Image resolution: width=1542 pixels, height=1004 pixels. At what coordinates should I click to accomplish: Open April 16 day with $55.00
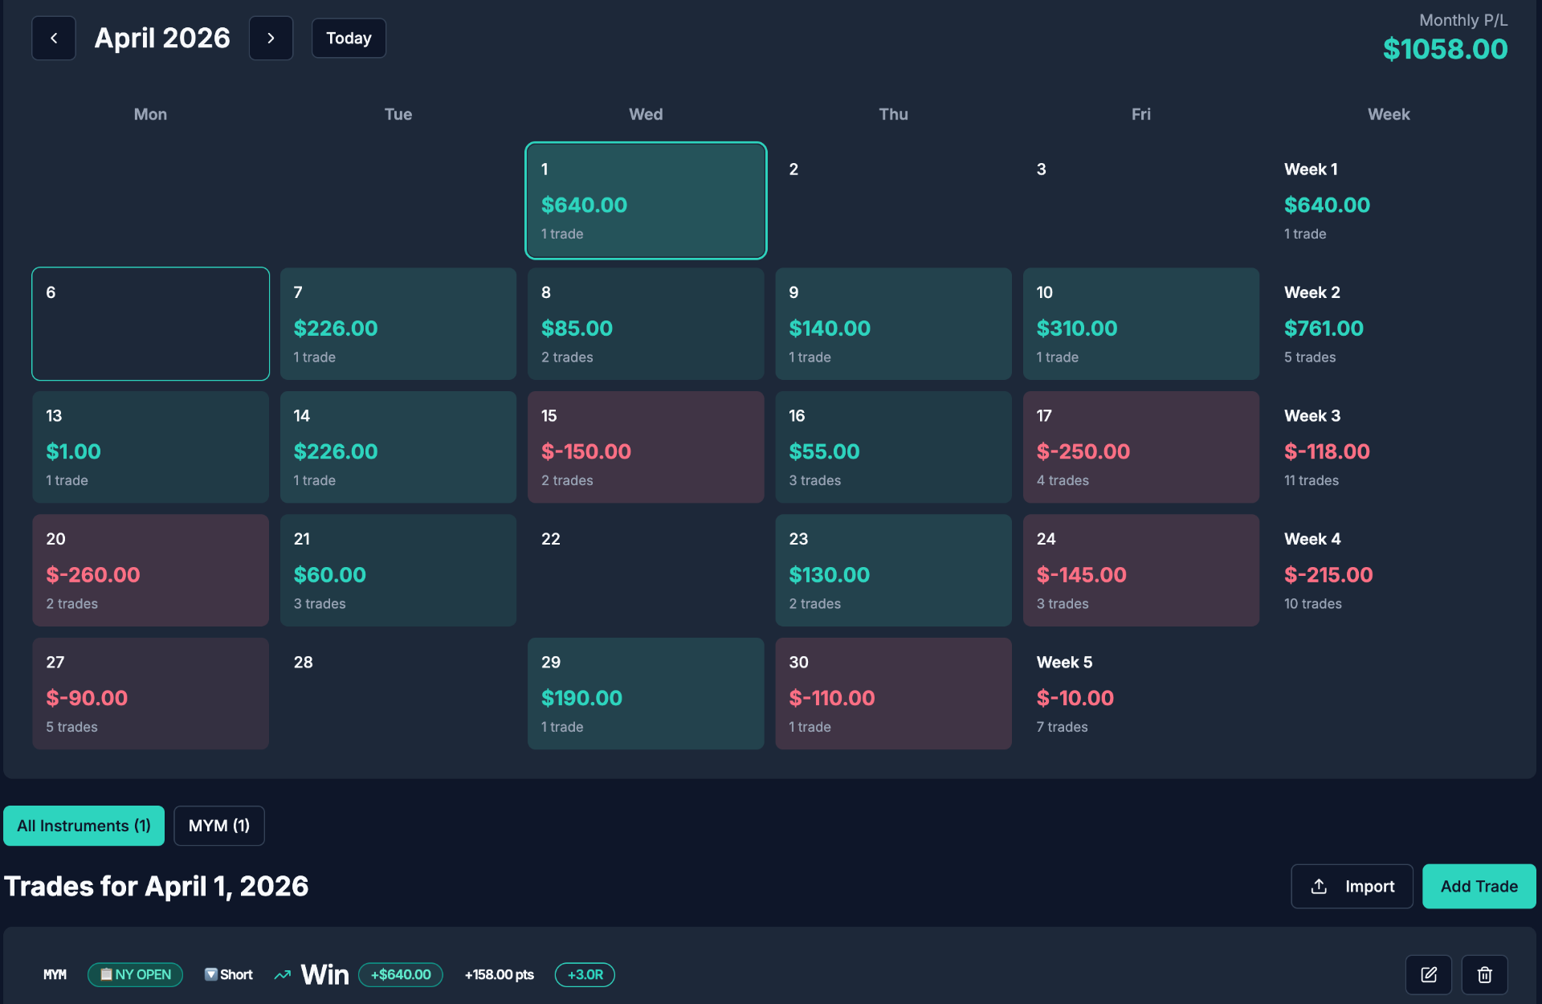(x=893, y=447)
